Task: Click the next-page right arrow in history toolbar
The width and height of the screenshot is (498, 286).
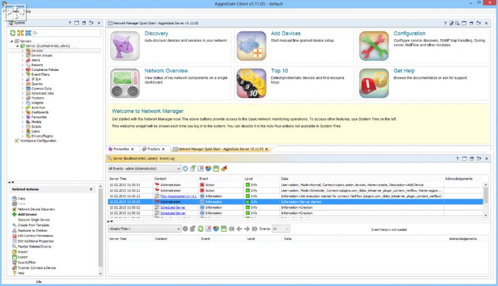Action: (247, 228)
